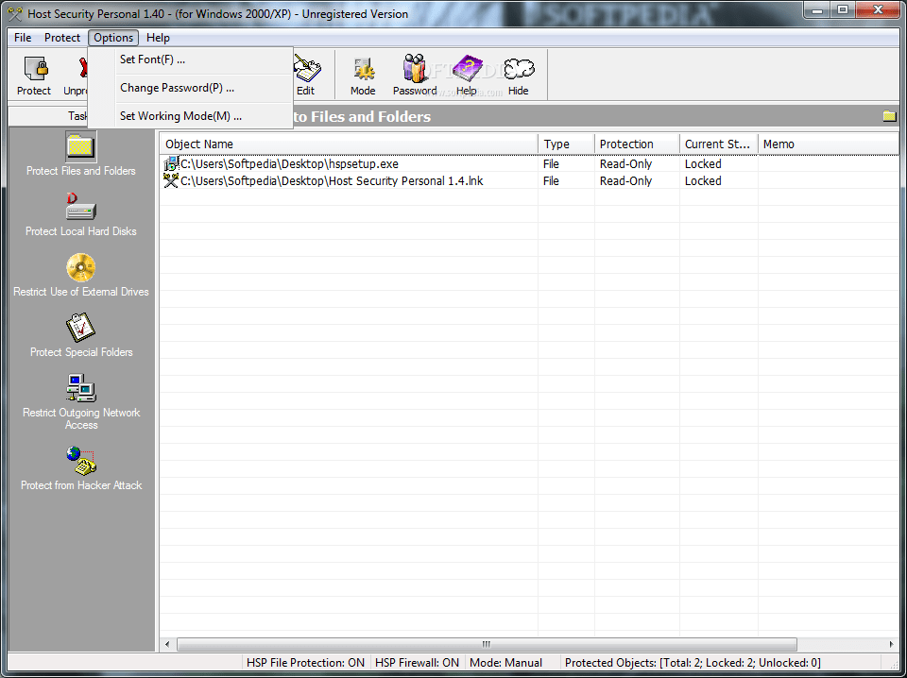Click the application icon in the title bar

16,13
